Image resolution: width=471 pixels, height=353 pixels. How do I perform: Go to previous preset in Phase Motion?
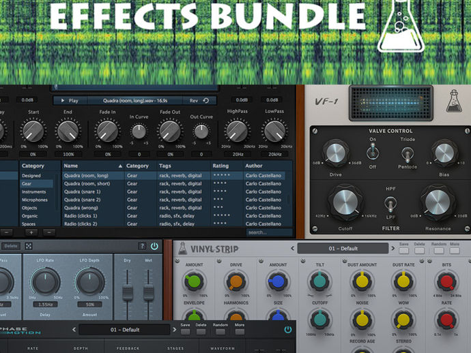point(74,330)
